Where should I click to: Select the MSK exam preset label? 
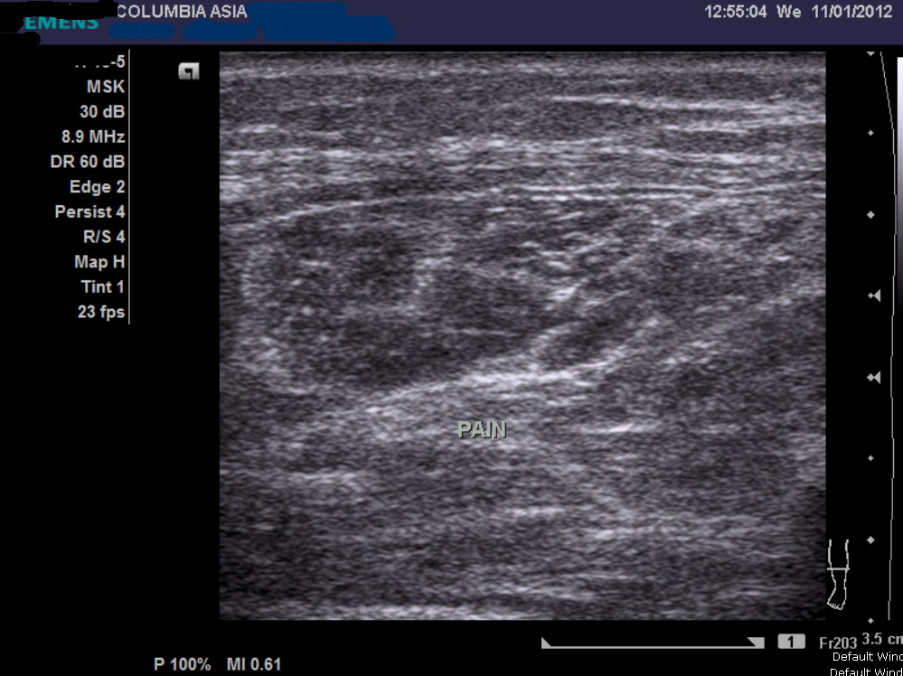point(105,87)
